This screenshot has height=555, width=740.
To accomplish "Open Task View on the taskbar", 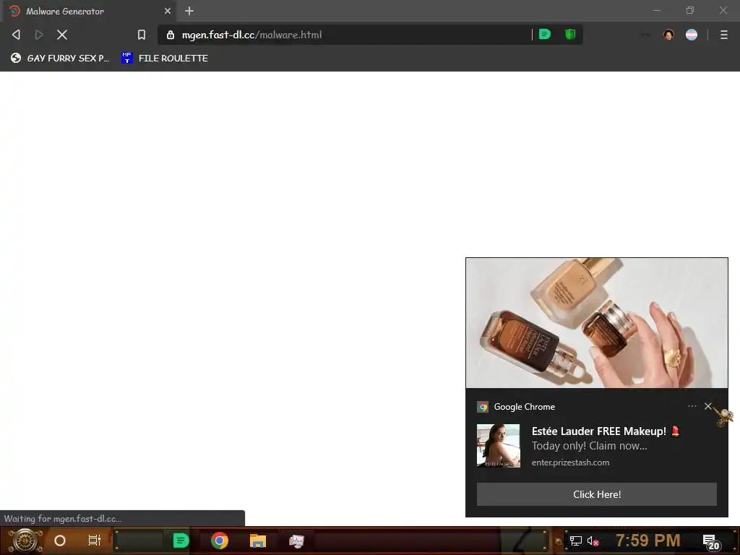I will 95,541.
